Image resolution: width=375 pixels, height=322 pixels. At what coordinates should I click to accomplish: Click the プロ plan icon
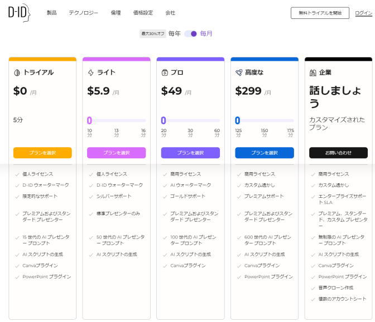point(165,72)
